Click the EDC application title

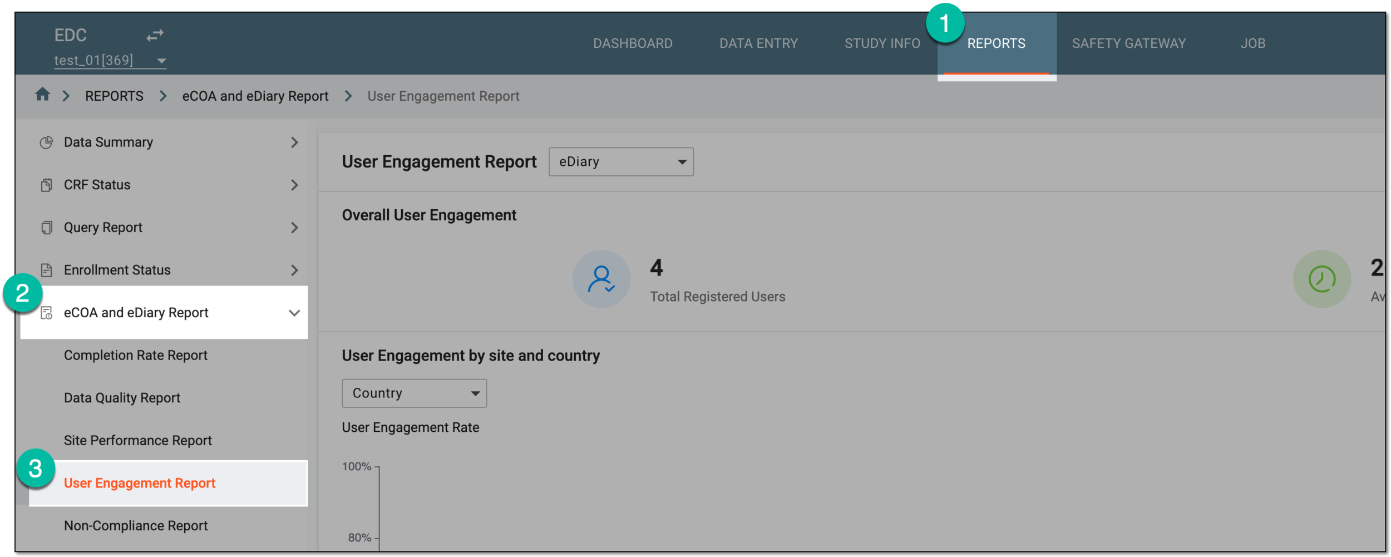(70, 35)
